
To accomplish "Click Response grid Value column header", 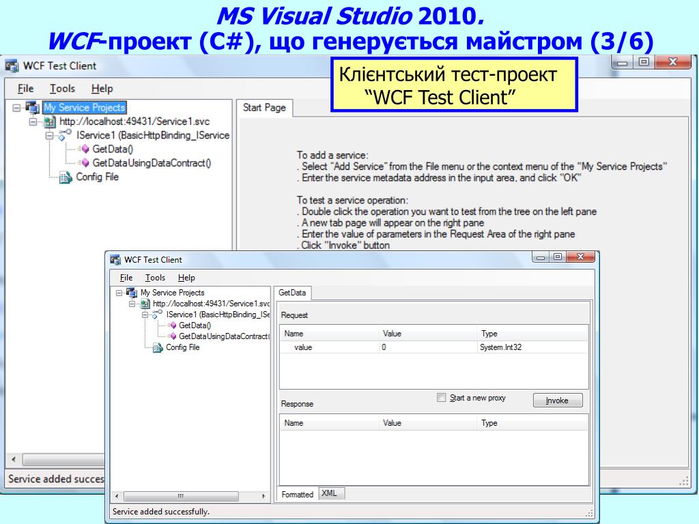I will [428, 423].
